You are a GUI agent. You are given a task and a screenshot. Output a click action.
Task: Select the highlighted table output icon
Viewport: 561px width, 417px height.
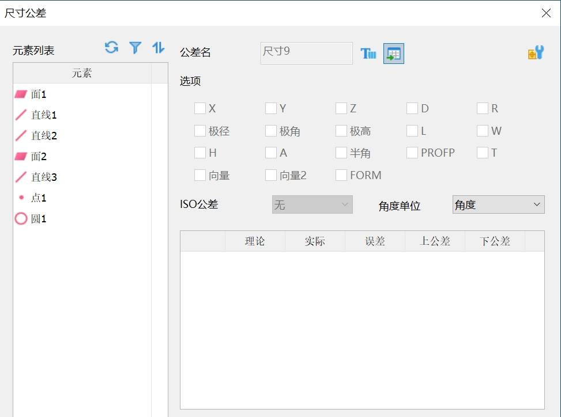point(393,52)
